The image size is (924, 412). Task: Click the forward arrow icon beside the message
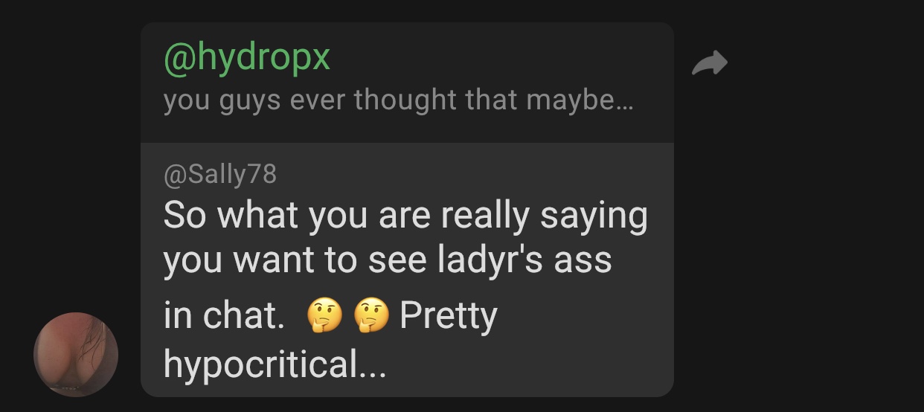tap(710, 64)
